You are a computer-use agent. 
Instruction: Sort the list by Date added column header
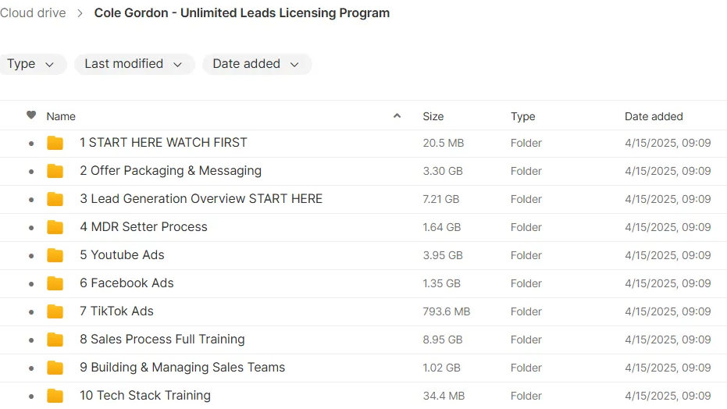coord(654,116)
